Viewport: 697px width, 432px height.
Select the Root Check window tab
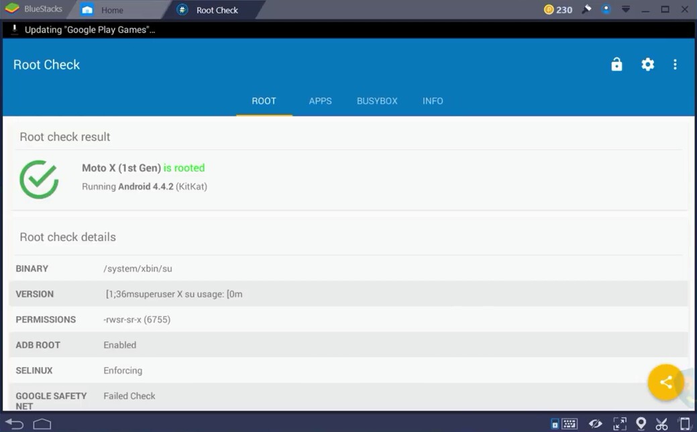(217, 10)
